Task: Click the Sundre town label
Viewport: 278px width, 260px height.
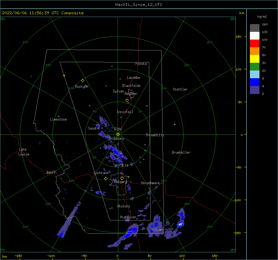Action: pos(94,128)
